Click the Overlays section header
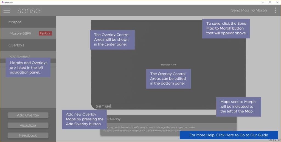 16,45
